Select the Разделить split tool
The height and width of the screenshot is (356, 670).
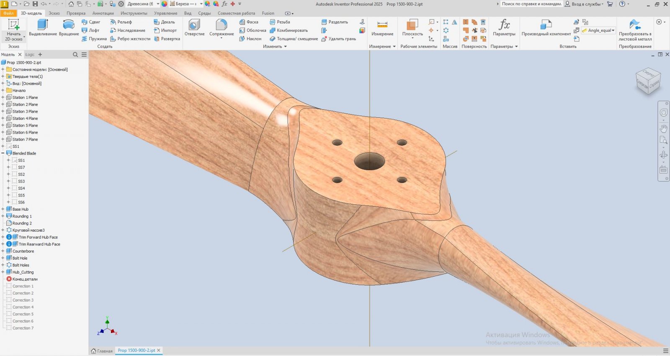pyautogui.click(x=335, y=22)
